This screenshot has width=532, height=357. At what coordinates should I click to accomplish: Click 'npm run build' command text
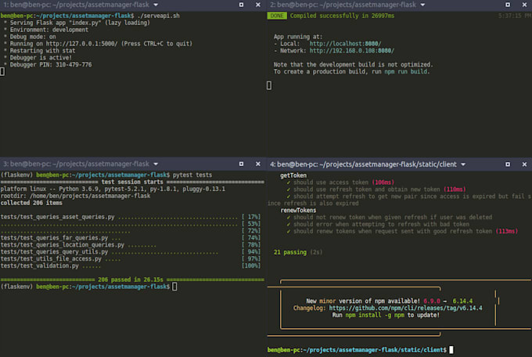pos(405,72)
